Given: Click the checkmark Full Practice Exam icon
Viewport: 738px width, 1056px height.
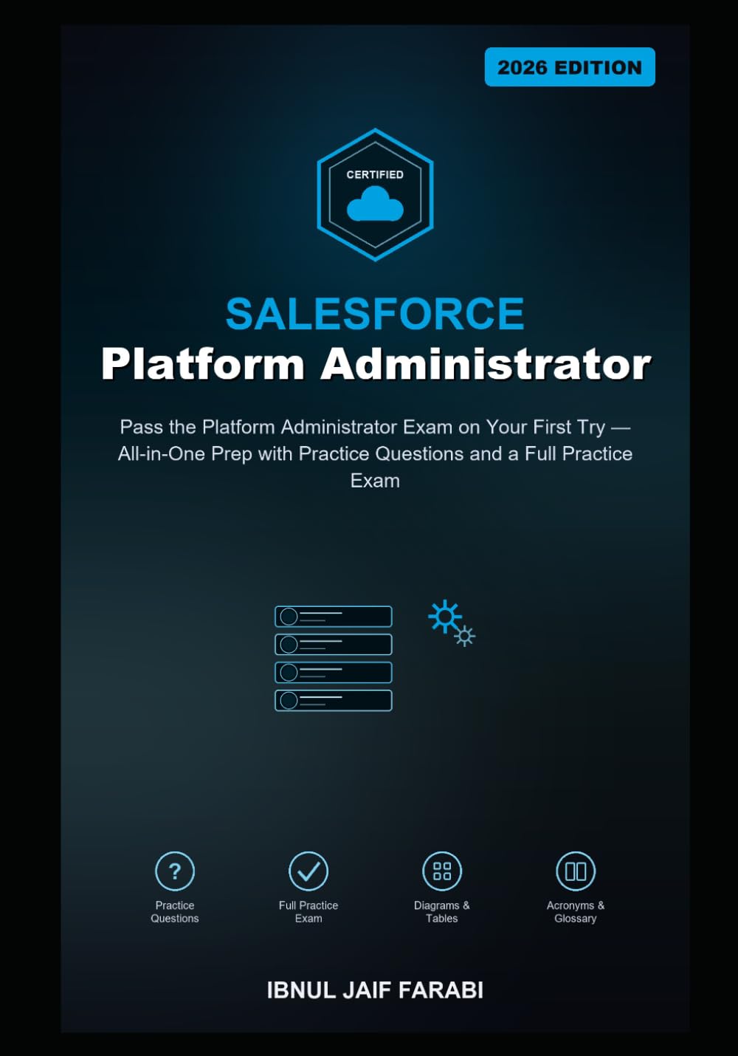Looking at the screenshot, I should [308, 871].
